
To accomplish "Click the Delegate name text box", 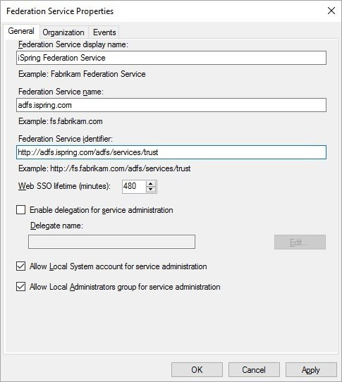I will [x=111, y=242].
